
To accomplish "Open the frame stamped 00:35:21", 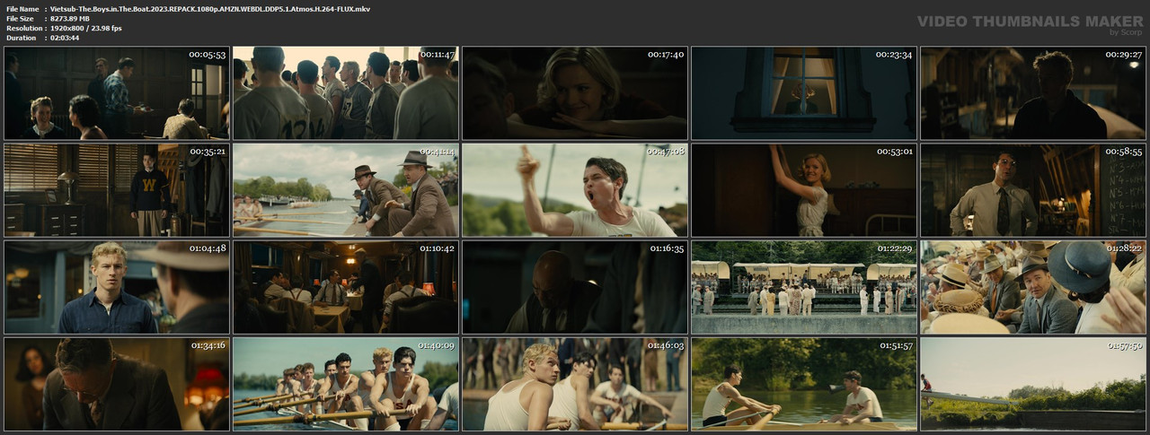I will (x=117, y=190).
